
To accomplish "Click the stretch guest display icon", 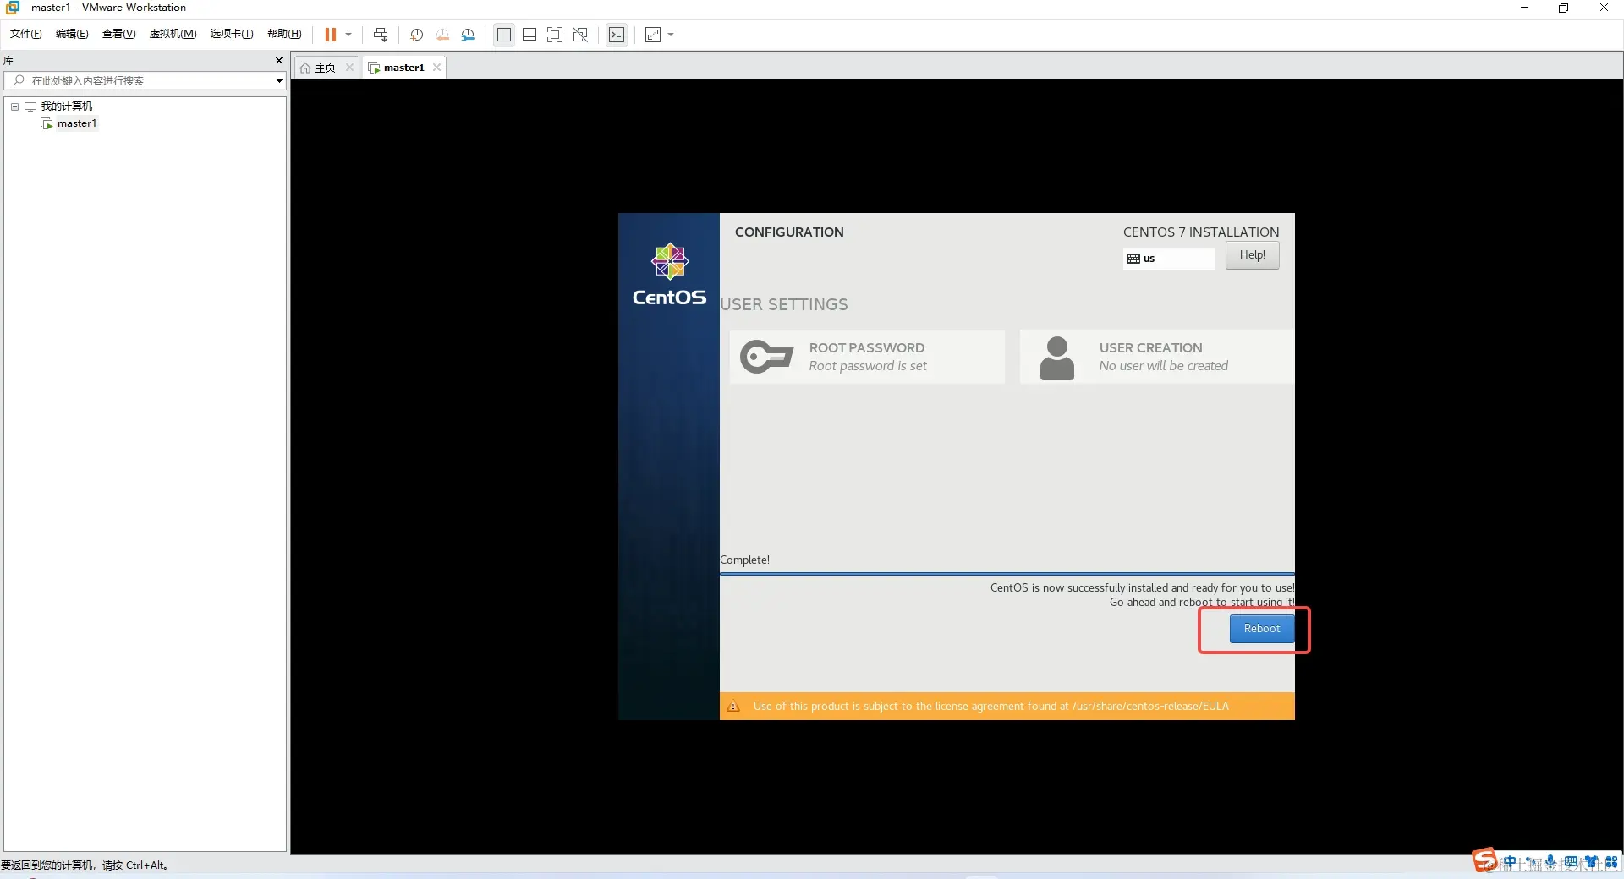I will point(653,35).
